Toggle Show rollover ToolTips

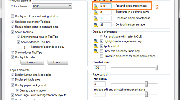click(13, 52)
